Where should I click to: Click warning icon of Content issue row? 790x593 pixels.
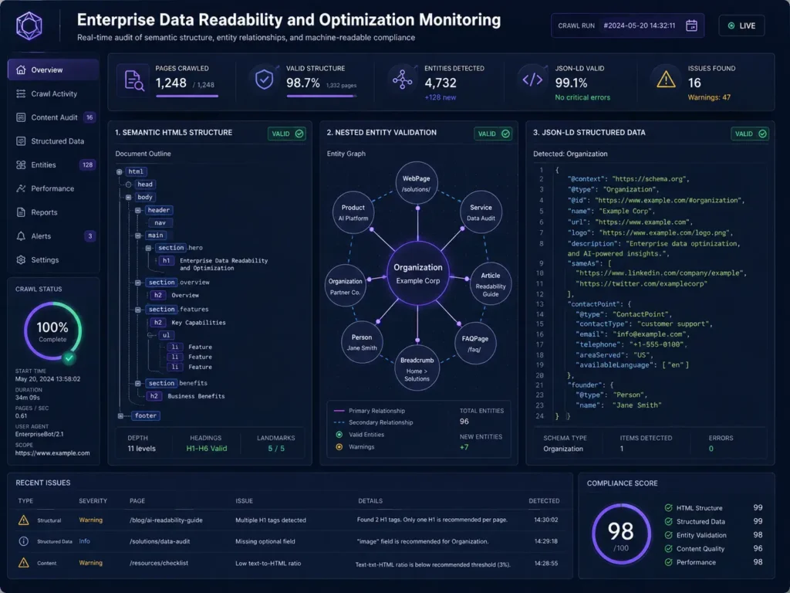(x=24, y=563)
